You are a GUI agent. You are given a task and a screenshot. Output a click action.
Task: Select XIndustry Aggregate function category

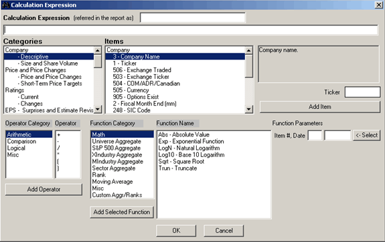coord(117,155)
